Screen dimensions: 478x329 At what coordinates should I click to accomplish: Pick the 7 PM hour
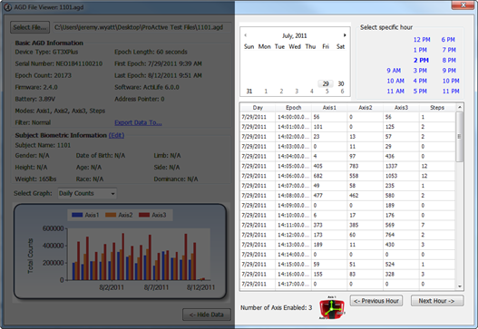(x=449, y=50)
